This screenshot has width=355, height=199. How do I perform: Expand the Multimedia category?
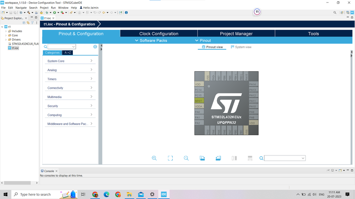[x=70, y=97]
